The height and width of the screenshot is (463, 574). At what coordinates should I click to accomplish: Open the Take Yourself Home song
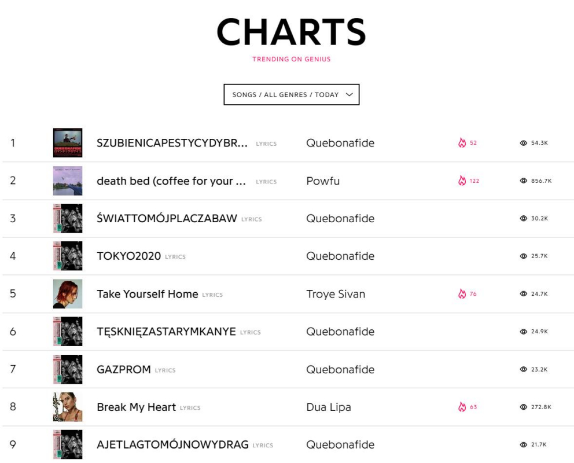click(147, 294)
